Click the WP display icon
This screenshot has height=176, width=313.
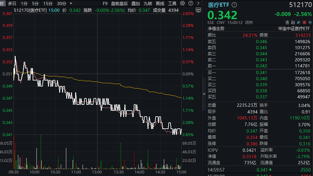[x=198, y=10]
